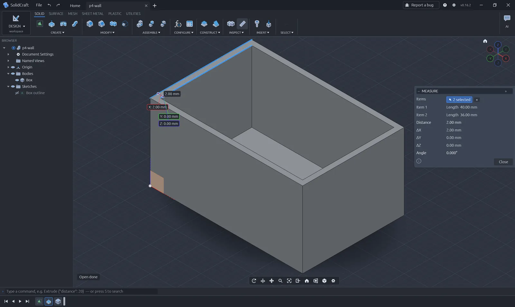Select the extrude feature in timeline
The width and height of the screenshot is (515, 307).
point(49,302)
